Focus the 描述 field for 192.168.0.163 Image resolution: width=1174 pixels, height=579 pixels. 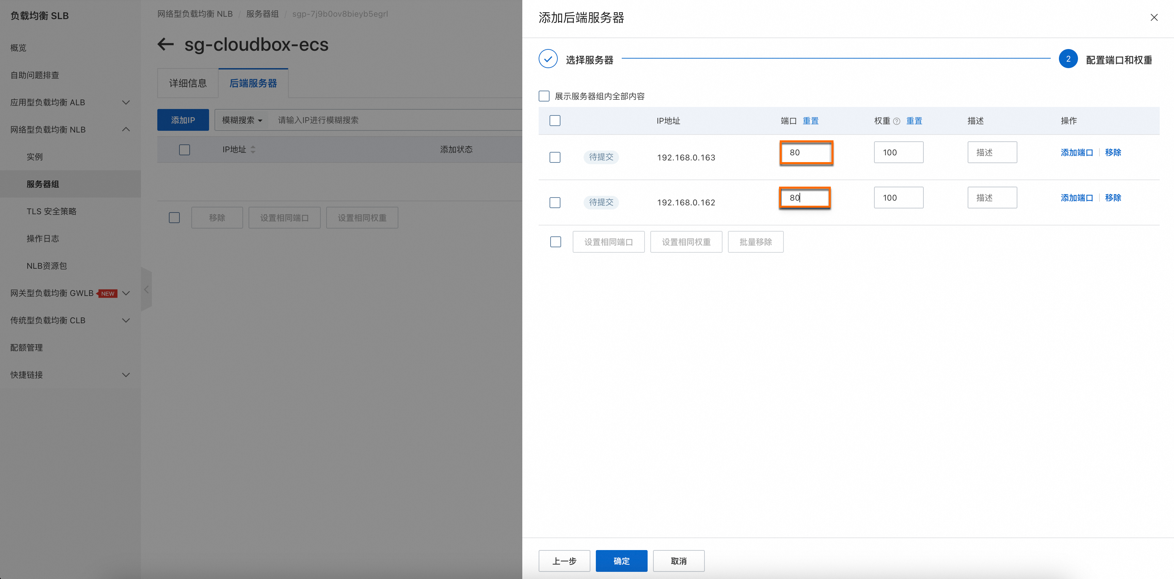point(992,152)
